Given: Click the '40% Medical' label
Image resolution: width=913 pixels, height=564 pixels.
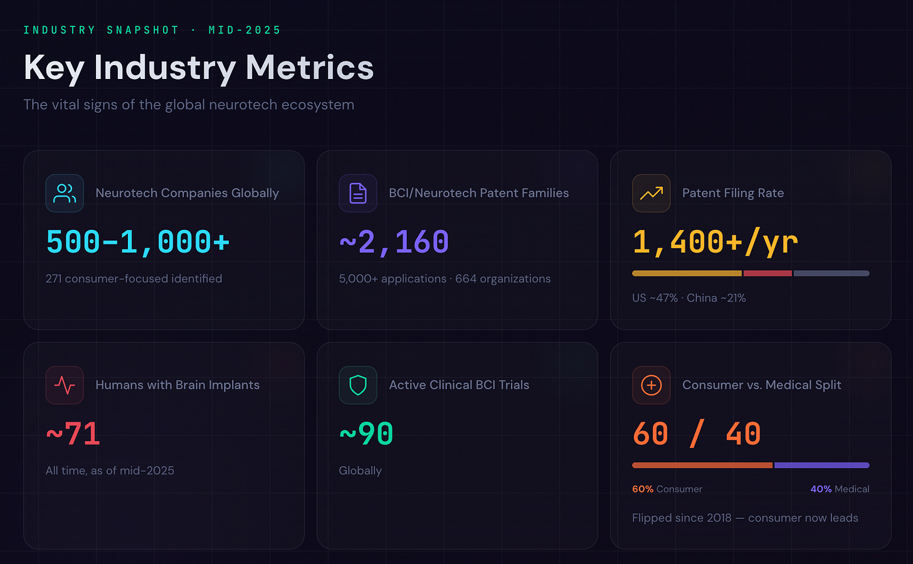Looking at the screenshot, I should click(840, 489).
